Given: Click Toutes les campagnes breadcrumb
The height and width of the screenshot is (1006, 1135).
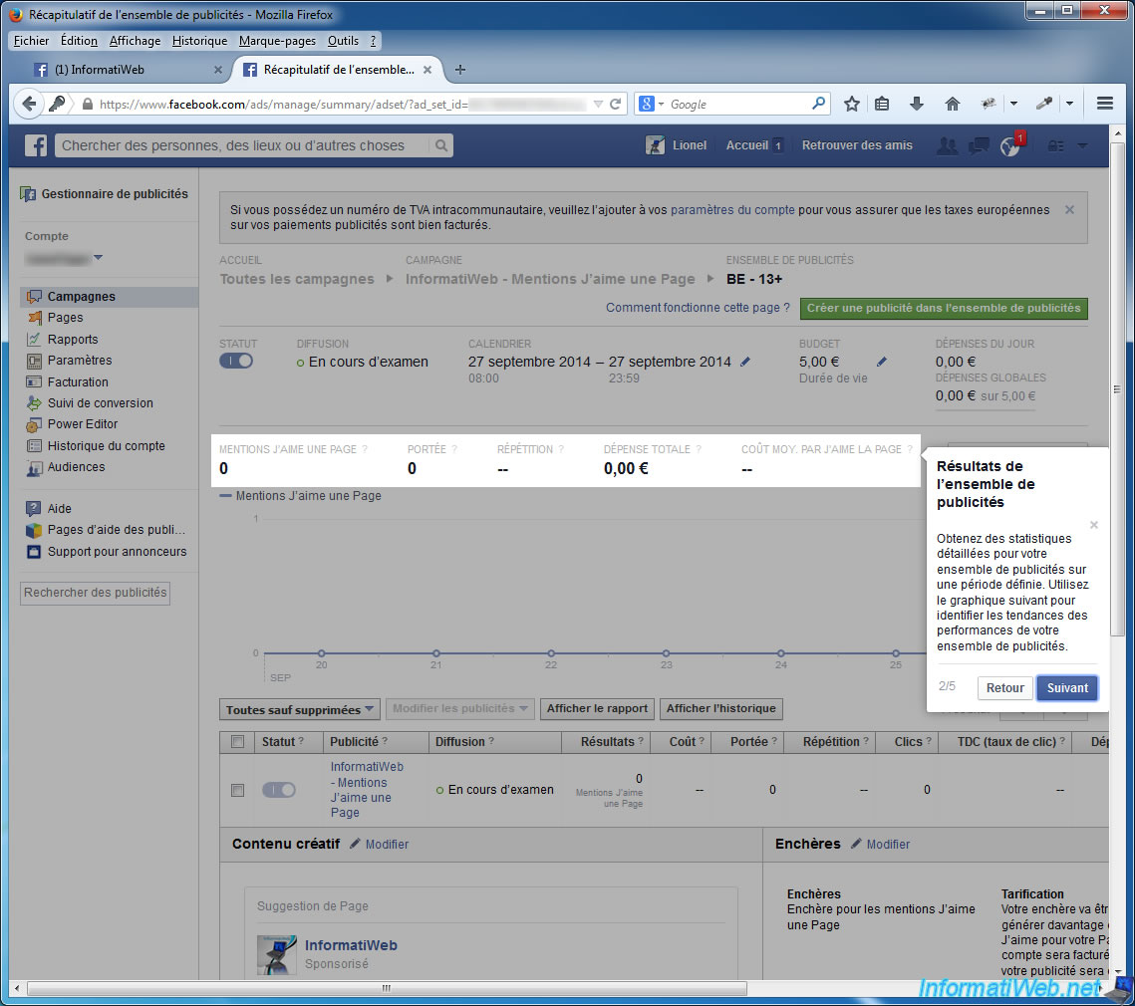Looking at the screenshot, I should (x=297, y=279).
